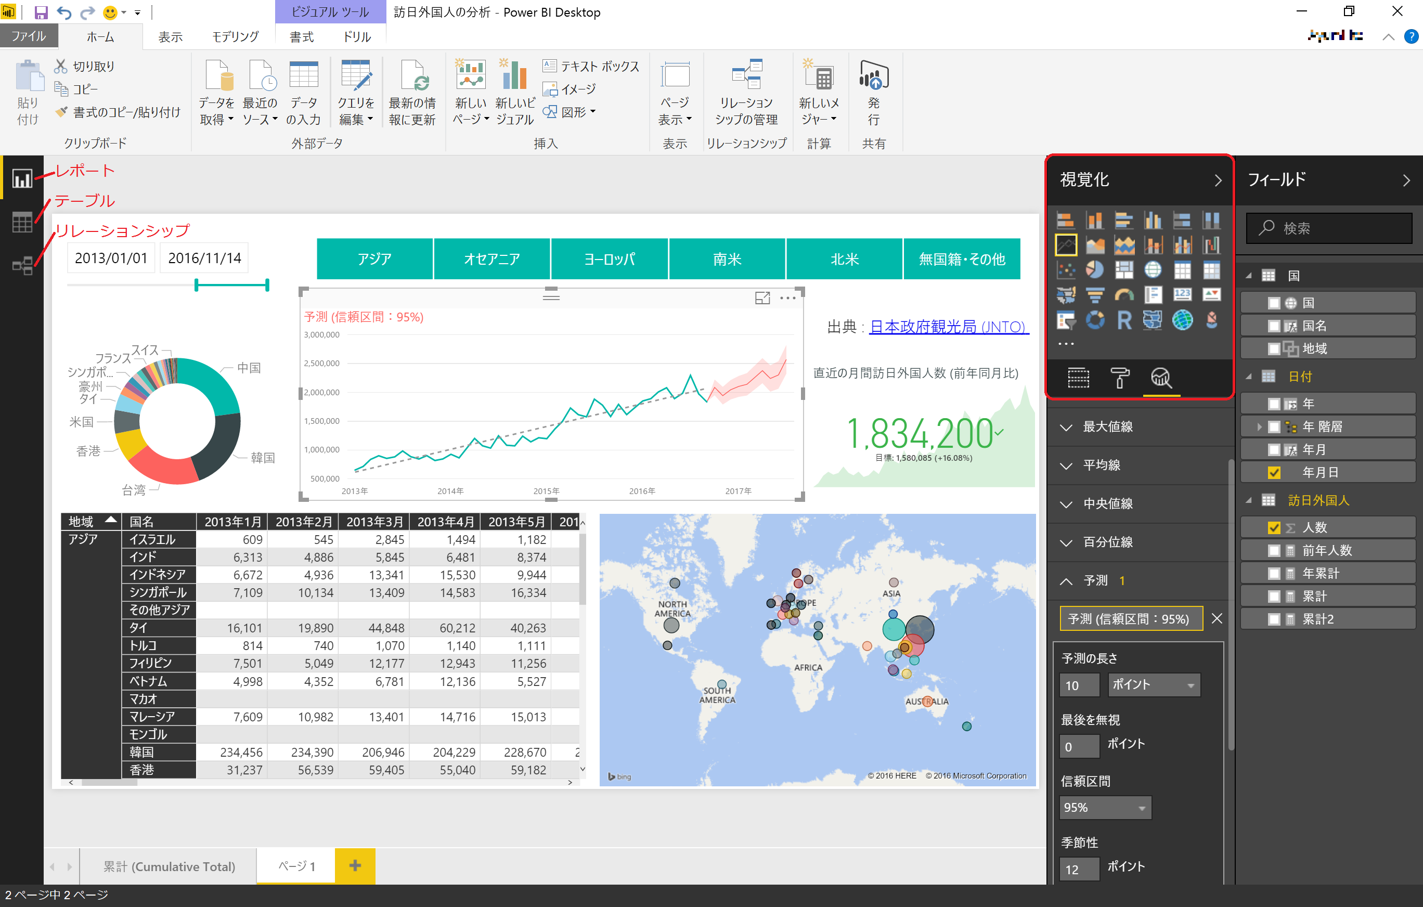Image resolution: width=1423 pixels, height=907 pixels.
Task: Select the donut chart visual
Action: tap(1094, 320)
